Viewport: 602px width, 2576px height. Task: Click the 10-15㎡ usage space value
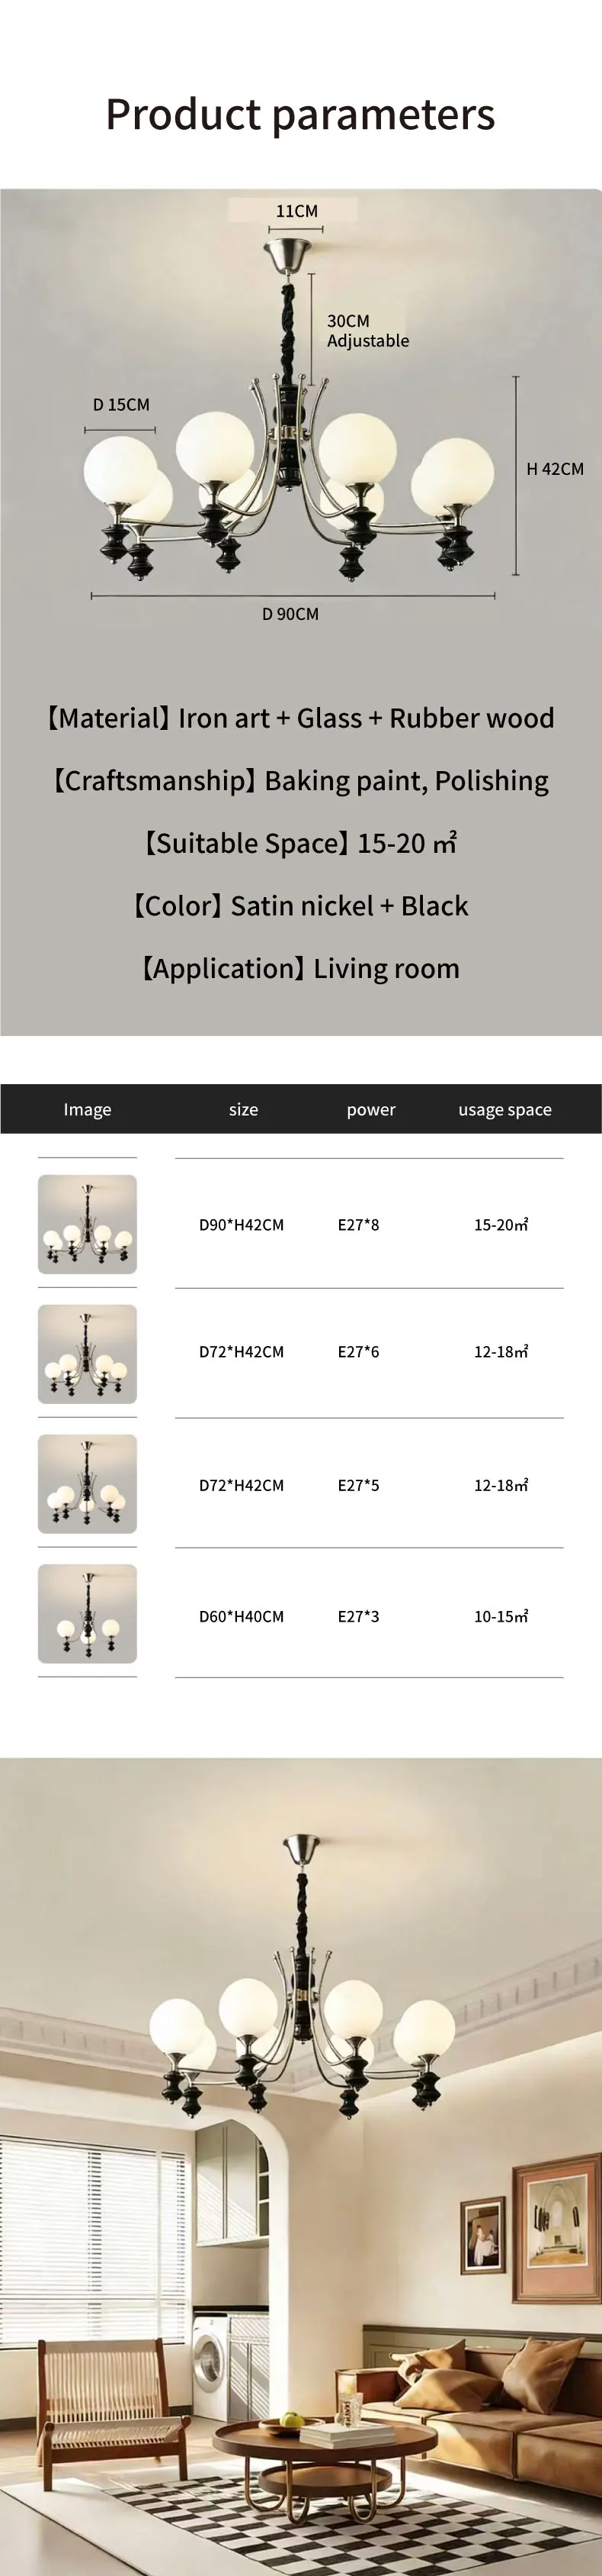[x=501, y=1617]
